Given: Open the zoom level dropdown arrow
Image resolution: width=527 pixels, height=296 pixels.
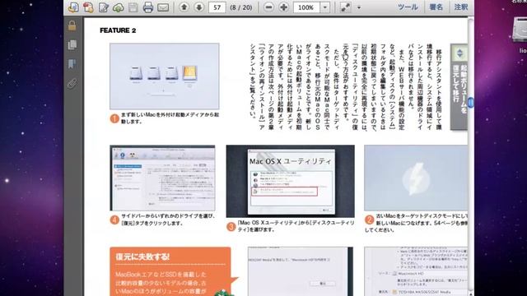Looking at the screenshot, I should 325,7.
